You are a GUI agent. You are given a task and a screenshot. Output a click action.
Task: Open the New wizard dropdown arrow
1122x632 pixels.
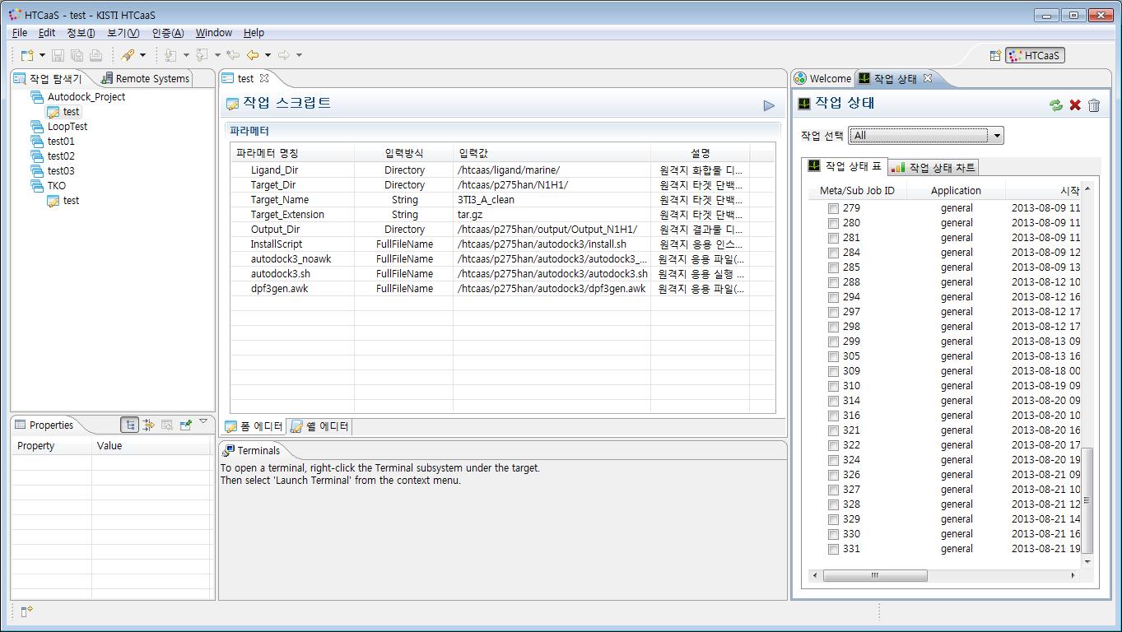coord(42,55)
